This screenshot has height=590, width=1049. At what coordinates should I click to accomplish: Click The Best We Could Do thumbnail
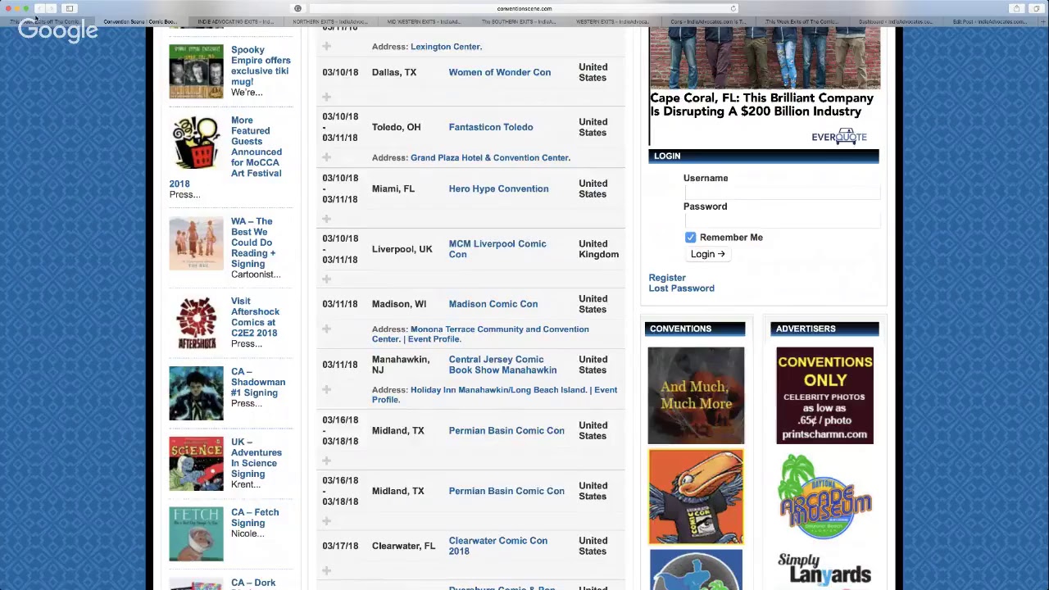[196, 243]
